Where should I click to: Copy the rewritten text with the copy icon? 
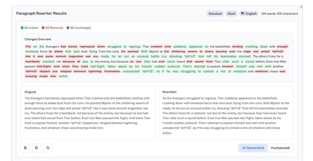(x=36, y=148)
